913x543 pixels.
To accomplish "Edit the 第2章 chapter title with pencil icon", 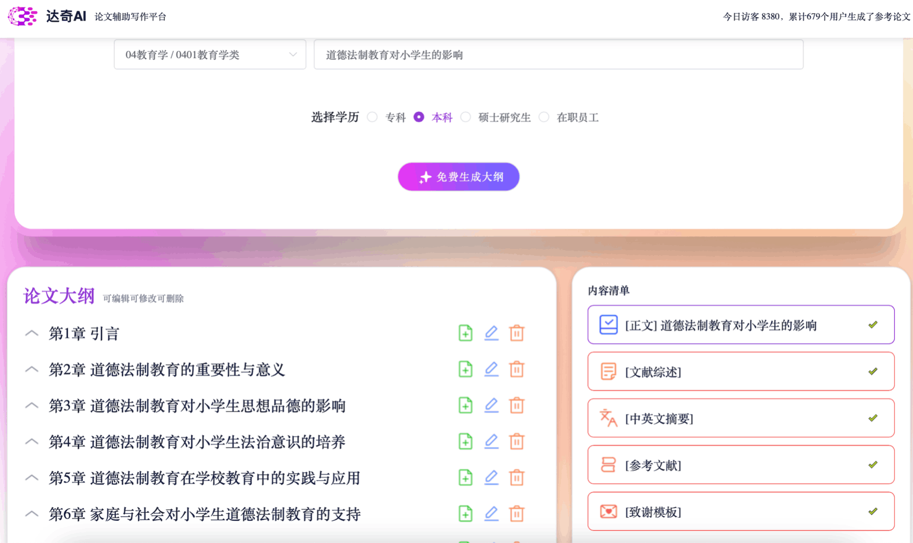I will tap(491, 369).
